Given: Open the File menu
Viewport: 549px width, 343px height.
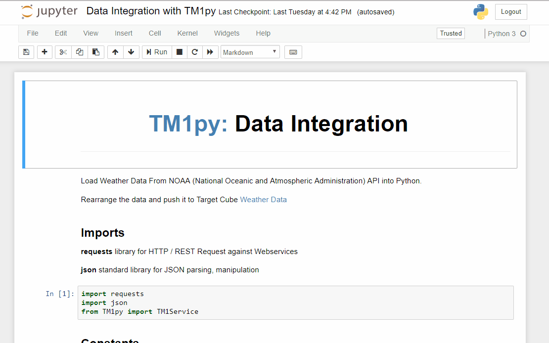Looking at the screenshot, I should [33, 33].
